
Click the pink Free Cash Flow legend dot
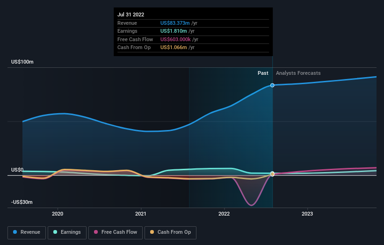96,232
